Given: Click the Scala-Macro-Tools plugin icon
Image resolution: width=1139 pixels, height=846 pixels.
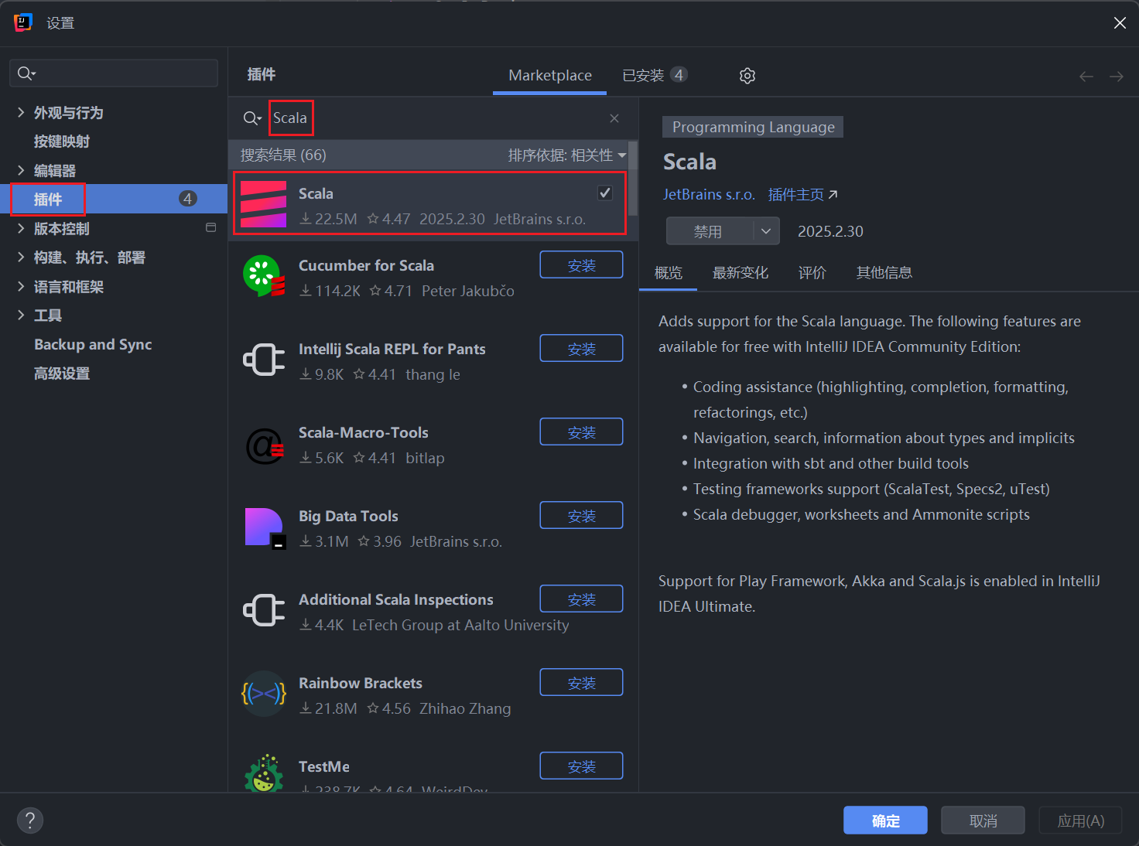Looking at the screenshot, I should coord(264,445).
